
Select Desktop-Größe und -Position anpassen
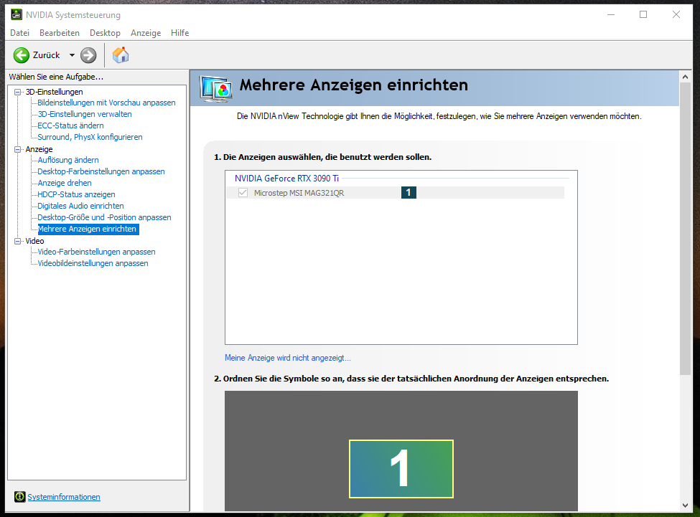click(x=105, y=217)
